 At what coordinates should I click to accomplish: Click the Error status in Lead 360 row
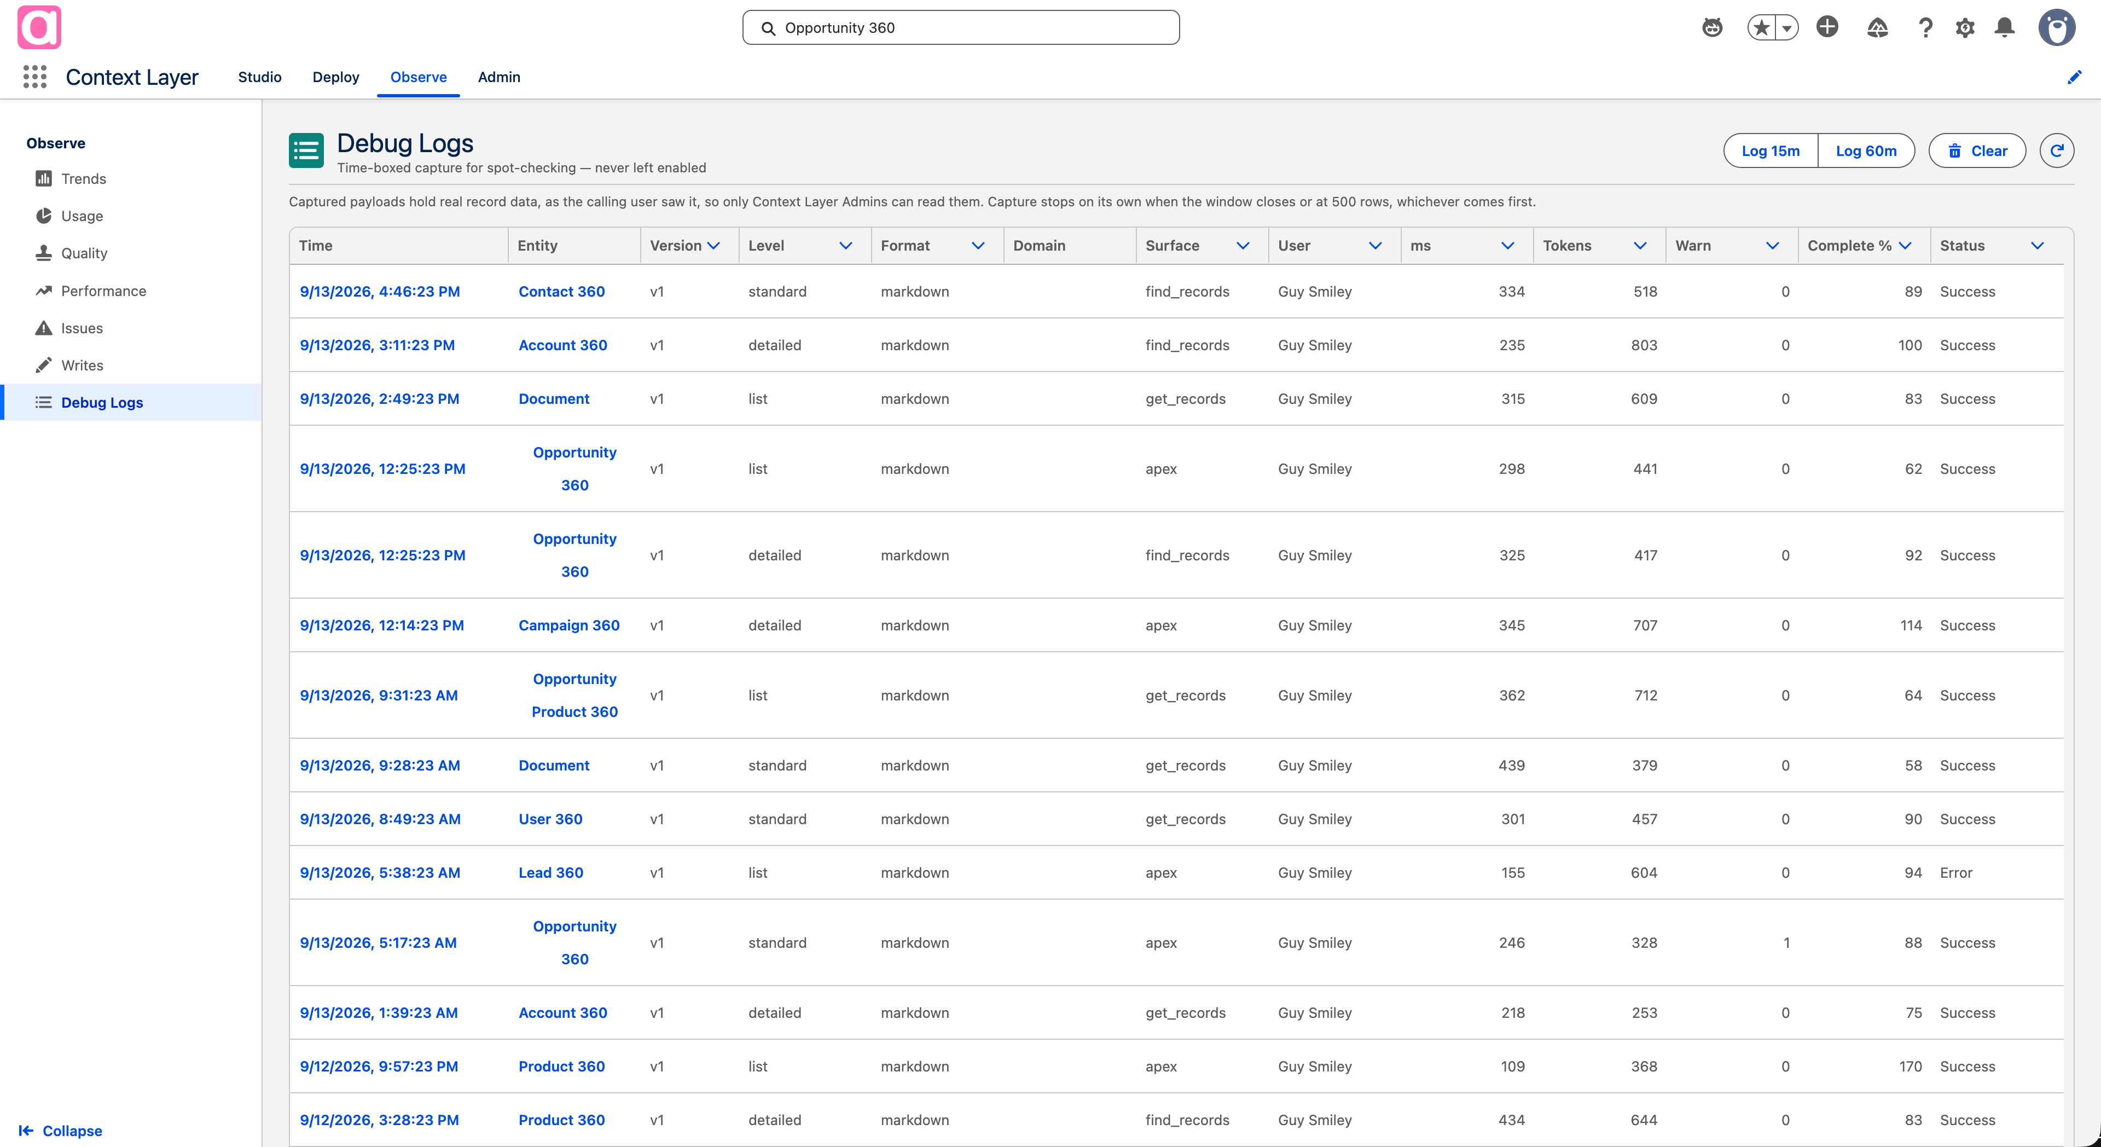(1956, 872)
